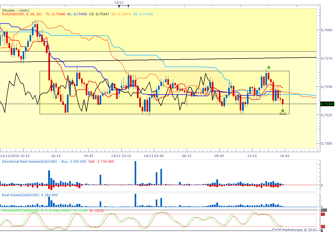Click the "Sell: -2 734 000" value
The width and height of the screenshot is (335, 232).
101,162
